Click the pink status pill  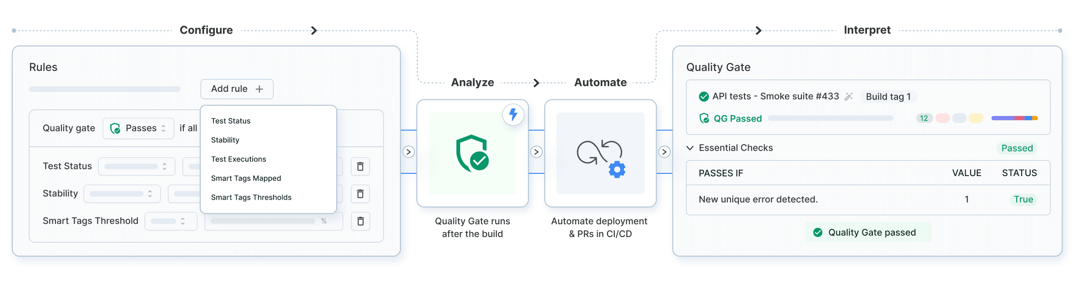[x=942, y=118]
